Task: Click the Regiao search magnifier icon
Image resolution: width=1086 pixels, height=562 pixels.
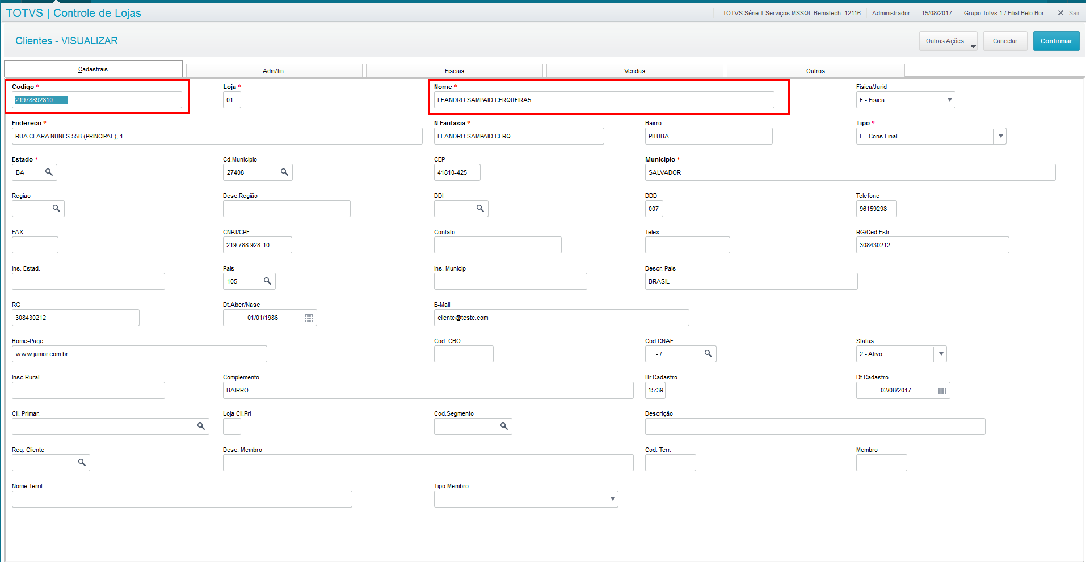Action: click(x=56, y=209)
